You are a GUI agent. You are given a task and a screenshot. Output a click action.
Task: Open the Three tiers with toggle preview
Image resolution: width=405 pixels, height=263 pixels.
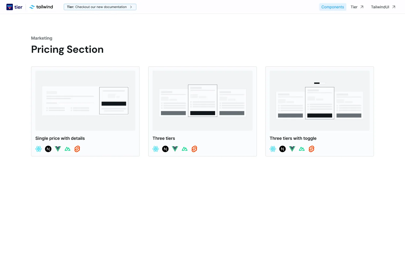(319, 100)
